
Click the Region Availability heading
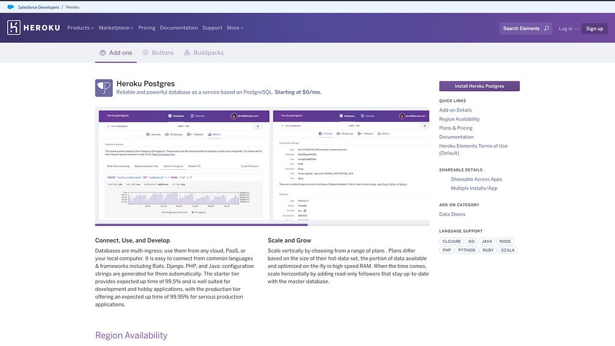tap(131, 335)
